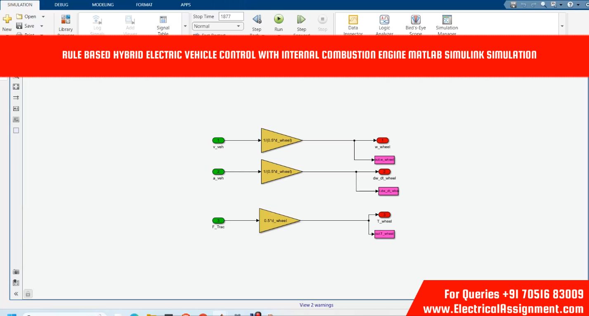Run the simulation with green play button
The image size is (589, 316).
click(x=279, y=19)
